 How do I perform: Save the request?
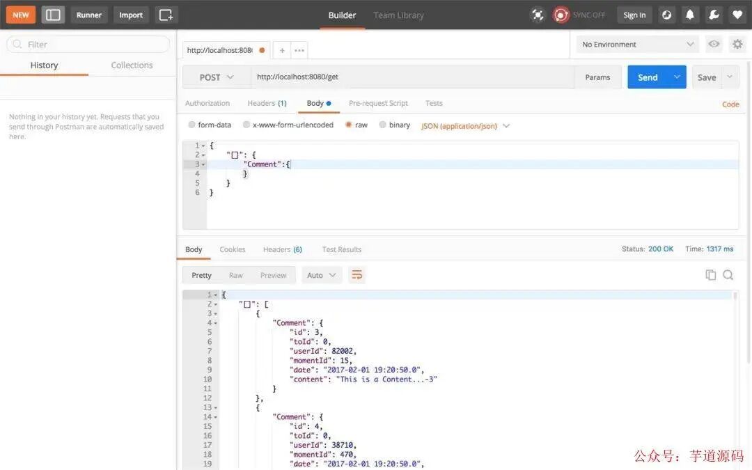707,77
